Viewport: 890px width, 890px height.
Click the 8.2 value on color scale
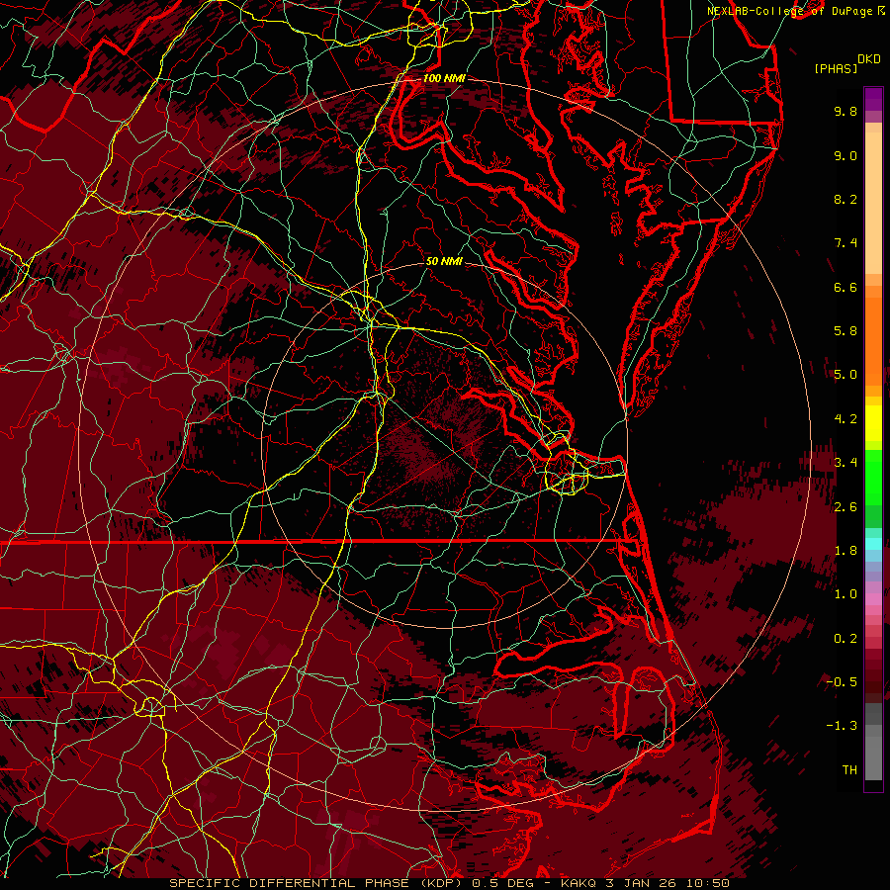[845, 199]
